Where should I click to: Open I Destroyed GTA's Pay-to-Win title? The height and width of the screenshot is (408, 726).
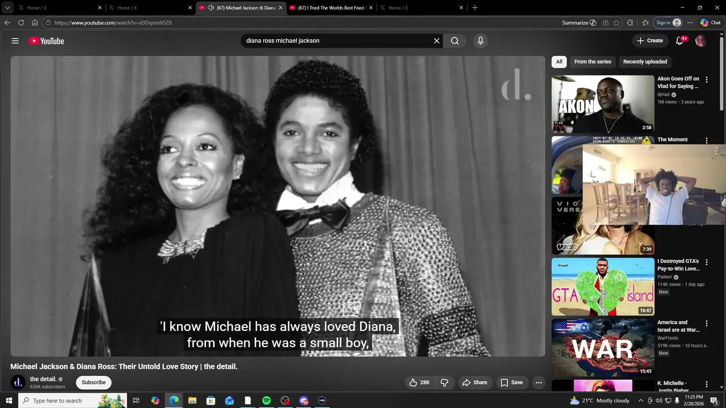click(x=678, y=265)
